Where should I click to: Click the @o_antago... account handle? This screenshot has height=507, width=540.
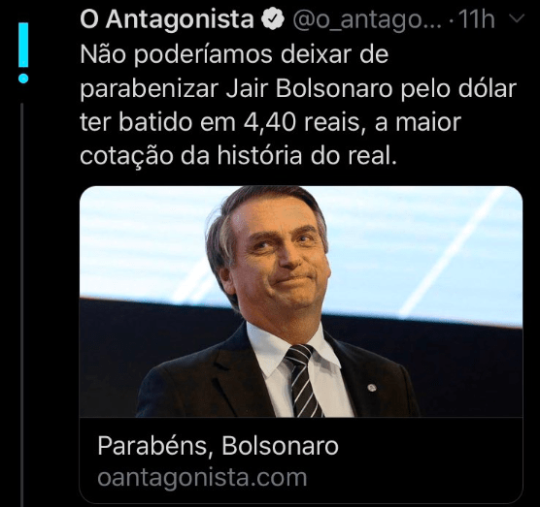coord(367,20)
